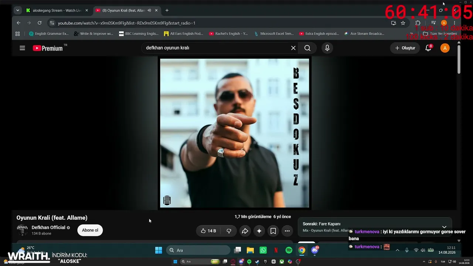The image size is (473, 266).
Task: Open a new browser tab
Action: (167, 10)
